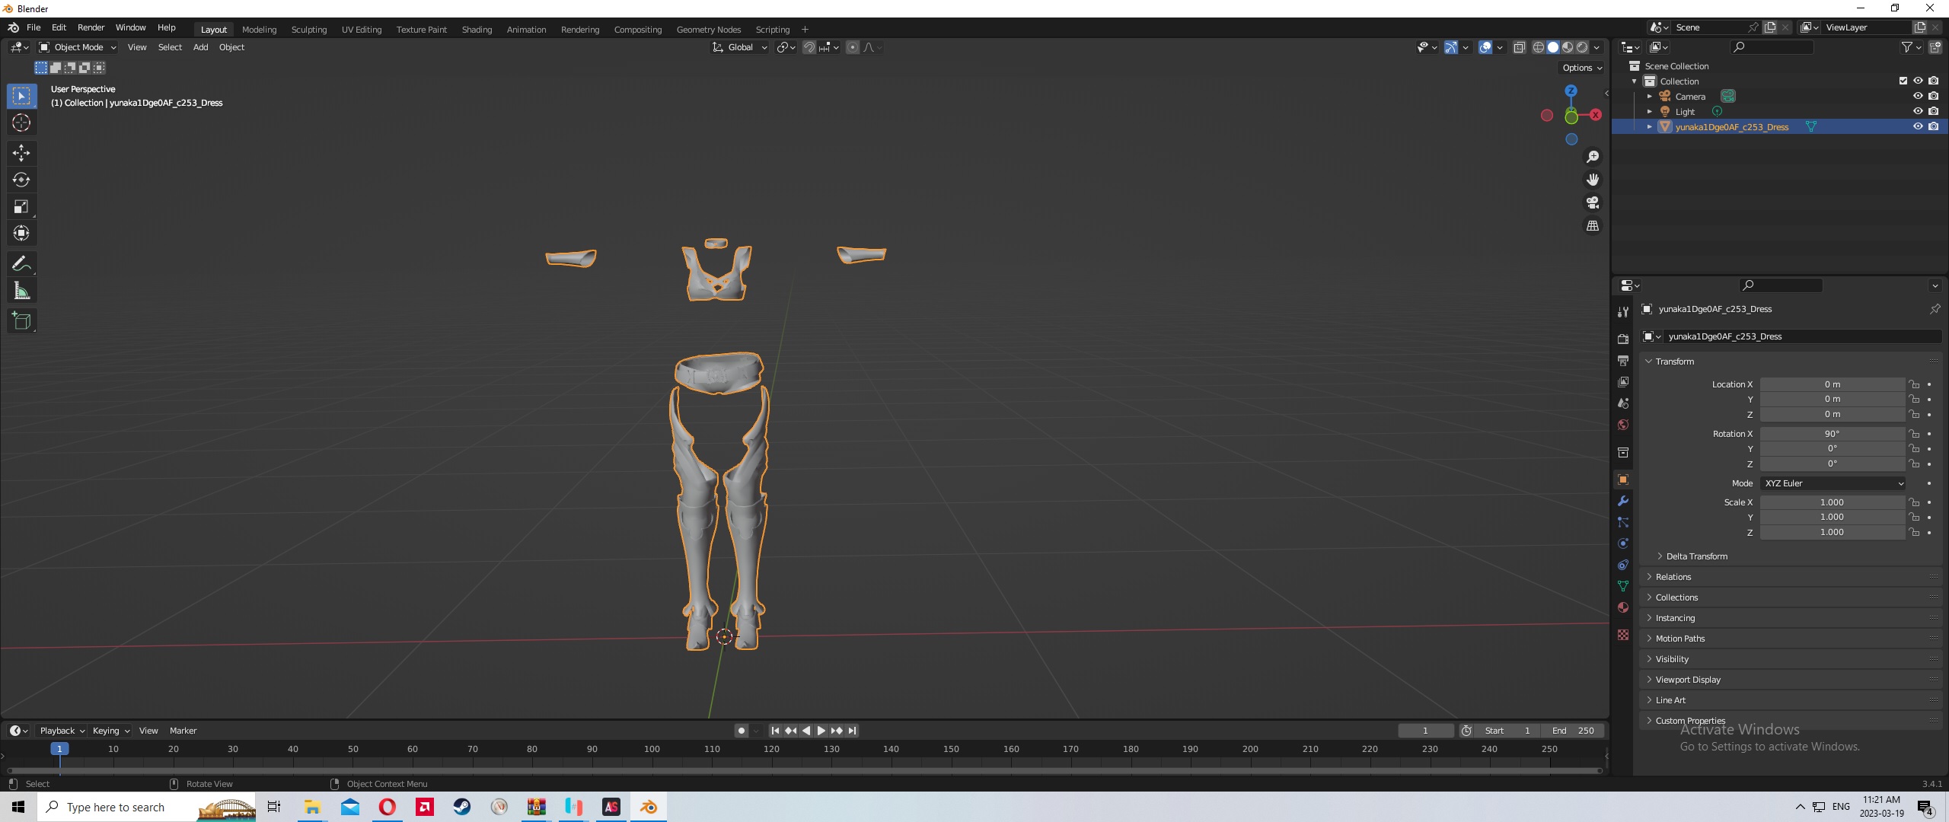Toggle camera view with the camera icon

pyautogui.click(x=1592, y=202)
